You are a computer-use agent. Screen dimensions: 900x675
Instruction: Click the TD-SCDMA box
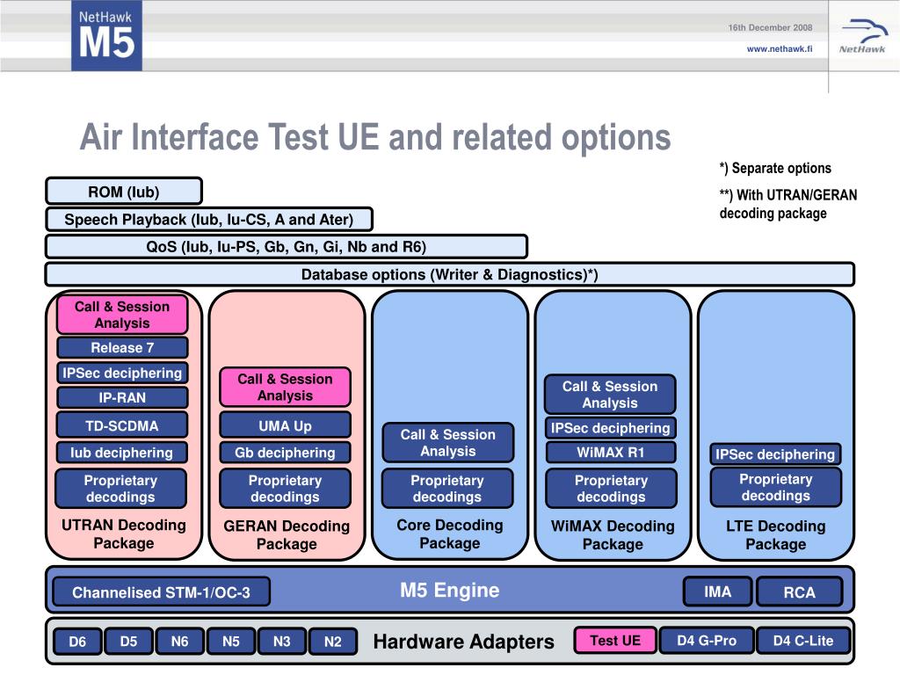[x=121, y=426]
